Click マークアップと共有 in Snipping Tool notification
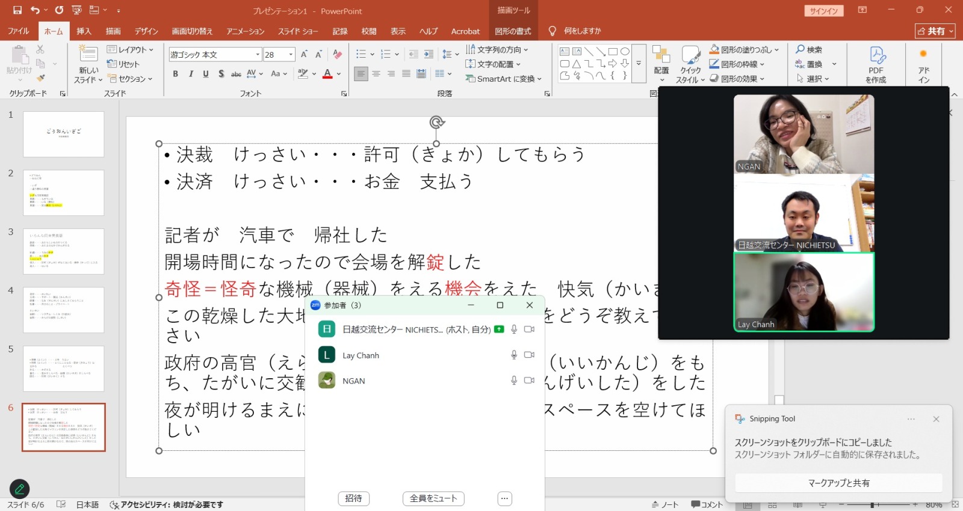The width and height of the screenshot is (963, 511). click(838, 483)
